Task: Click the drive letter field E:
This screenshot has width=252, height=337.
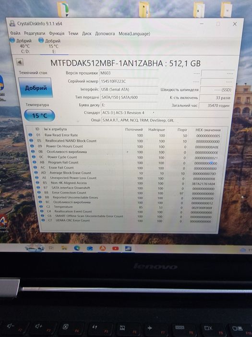Action: pos(129,105)
